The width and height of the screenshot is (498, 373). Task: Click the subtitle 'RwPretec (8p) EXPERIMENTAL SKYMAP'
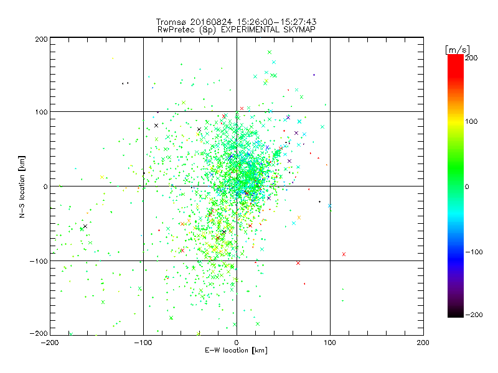tap(237, 30)
